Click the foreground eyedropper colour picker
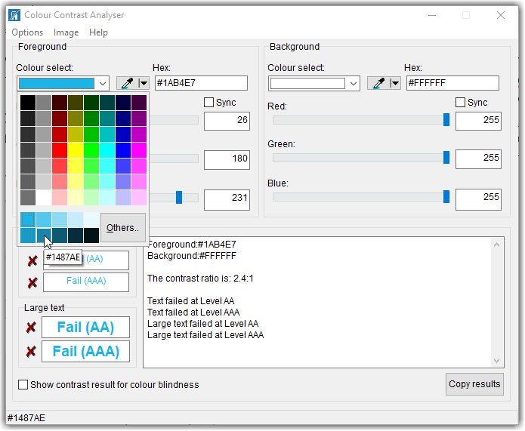Screen dimensions: 525x431 coord(125,83)
